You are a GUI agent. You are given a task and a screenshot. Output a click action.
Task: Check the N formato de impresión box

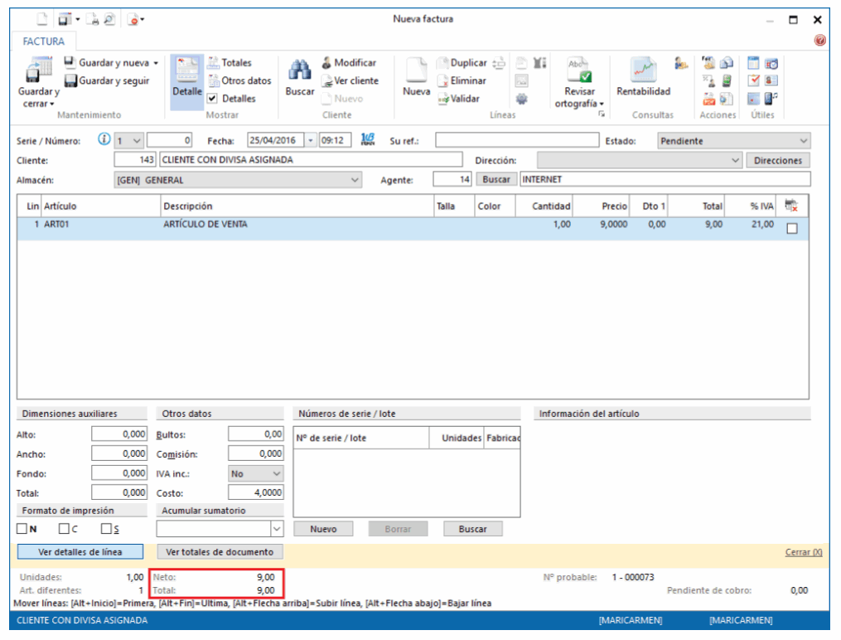(x=22, y=529)
